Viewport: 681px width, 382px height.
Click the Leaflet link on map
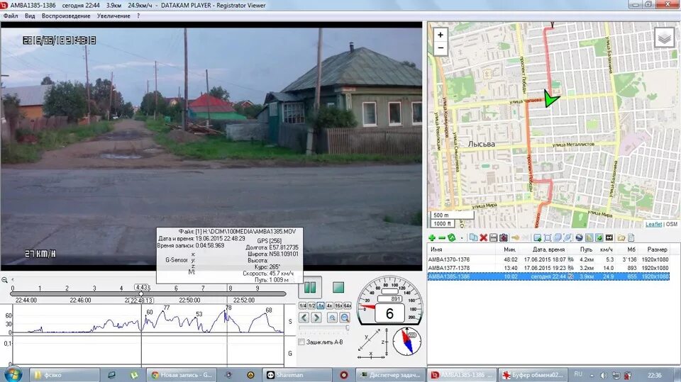(x=653, y=224)
